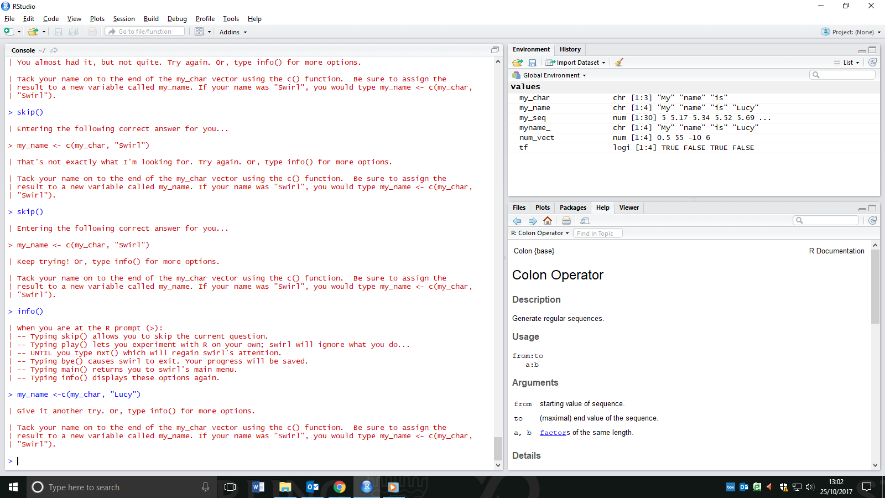Viewport: 885px width, 498px height.
Task: Open the R: Colon Operator topic dropdown
Action: [540, 234]
